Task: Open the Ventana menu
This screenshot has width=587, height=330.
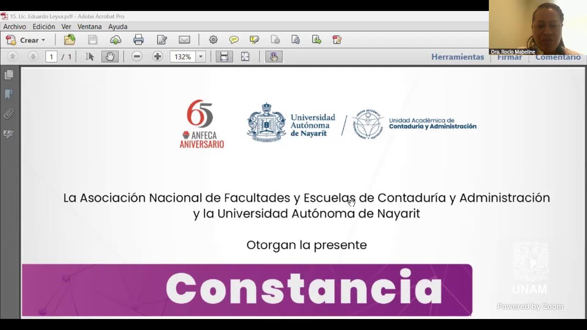Action: [89, 27]
